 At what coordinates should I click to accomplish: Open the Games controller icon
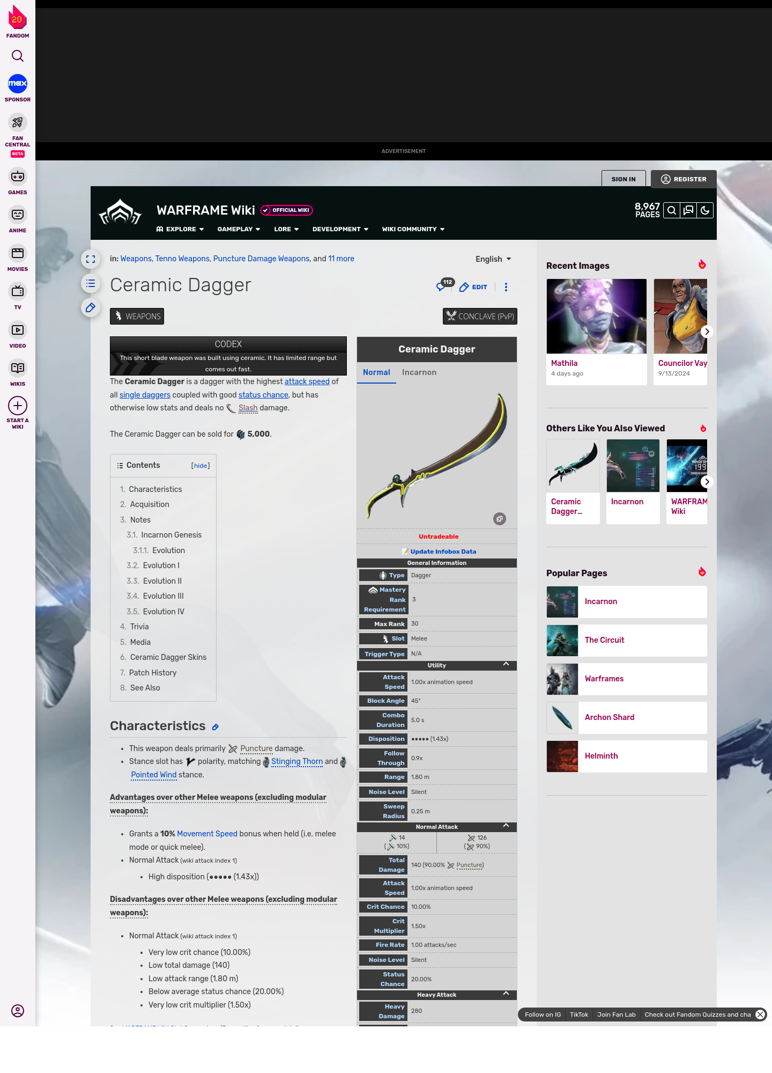point(18,176)
